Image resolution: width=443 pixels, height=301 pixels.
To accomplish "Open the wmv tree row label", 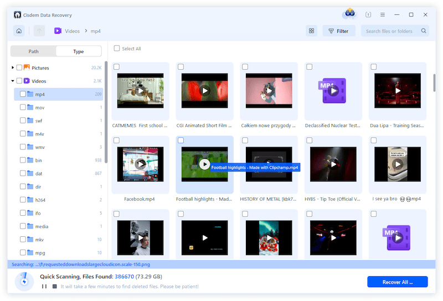I will pos(40,147).
